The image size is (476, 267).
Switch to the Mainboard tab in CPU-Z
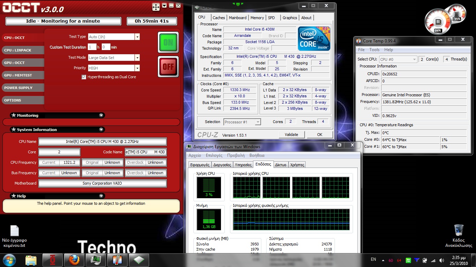point(238,18)
